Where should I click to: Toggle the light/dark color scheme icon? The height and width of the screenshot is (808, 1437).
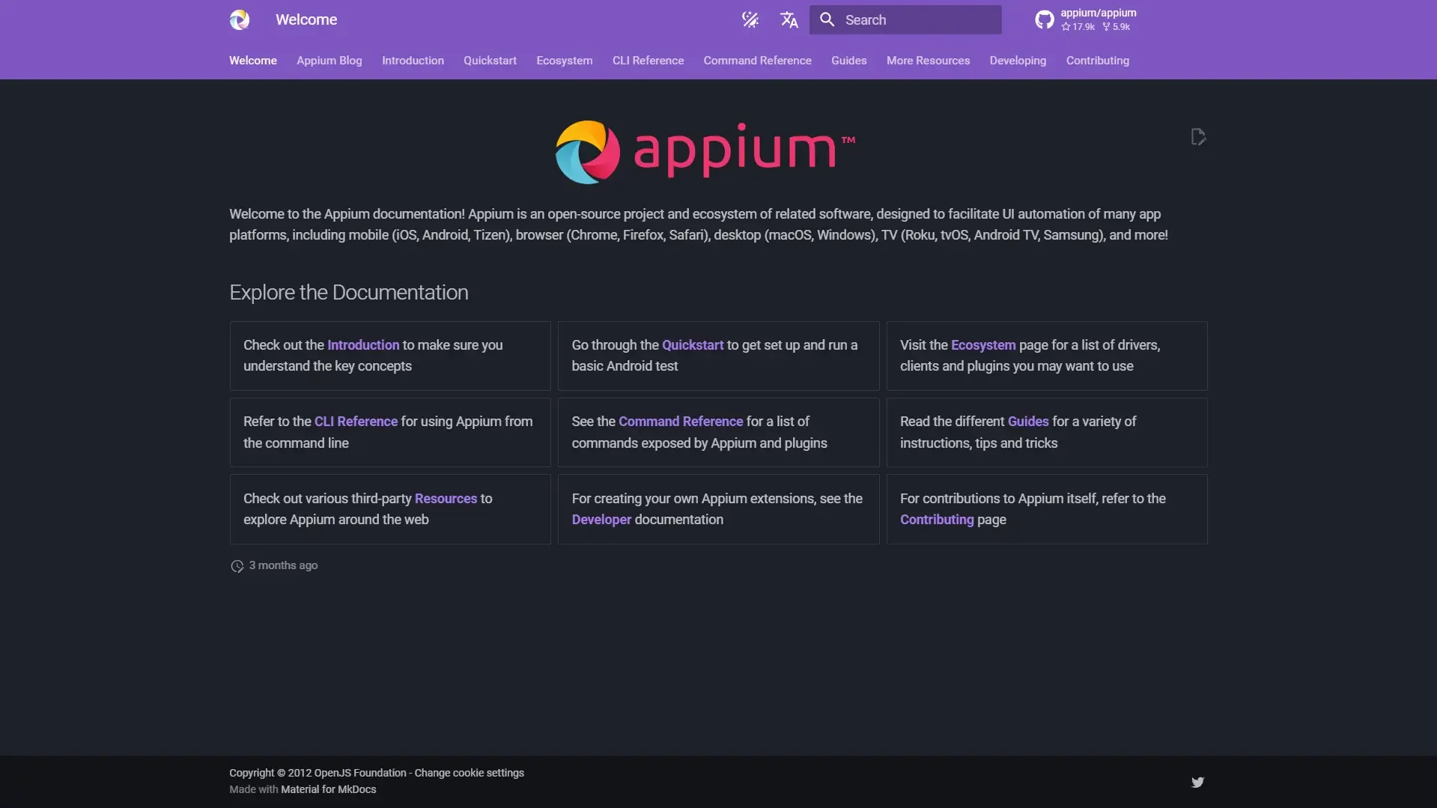click(x=750, y=19)
